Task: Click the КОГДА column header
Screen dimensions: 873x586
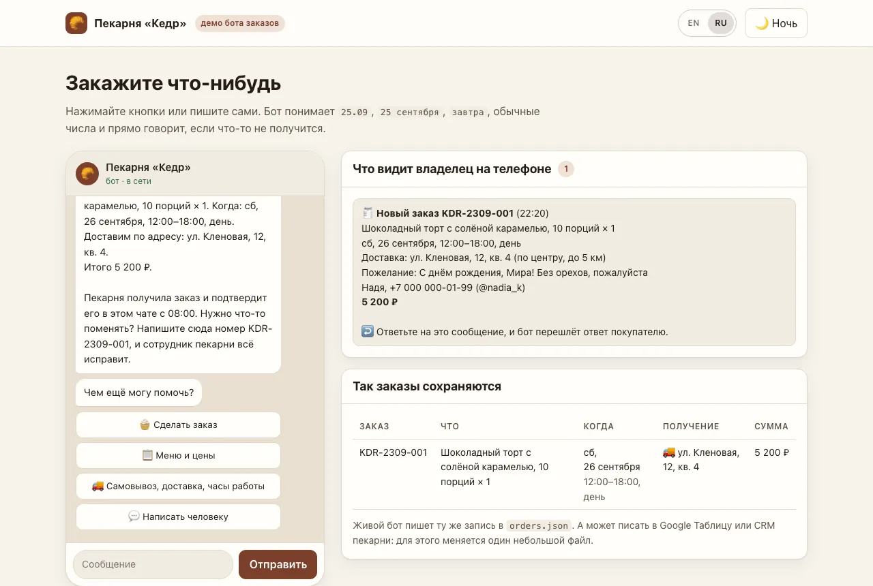Action: pyautogui.click(x=599, y=426)
